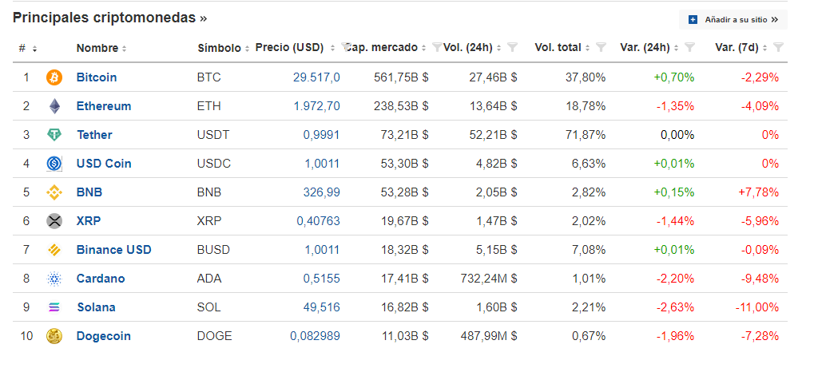The width and height of the screenshot is (814, 368).
Task: Click the plus icon beside Añadir a su sitio
Action: tap(693, 20)
